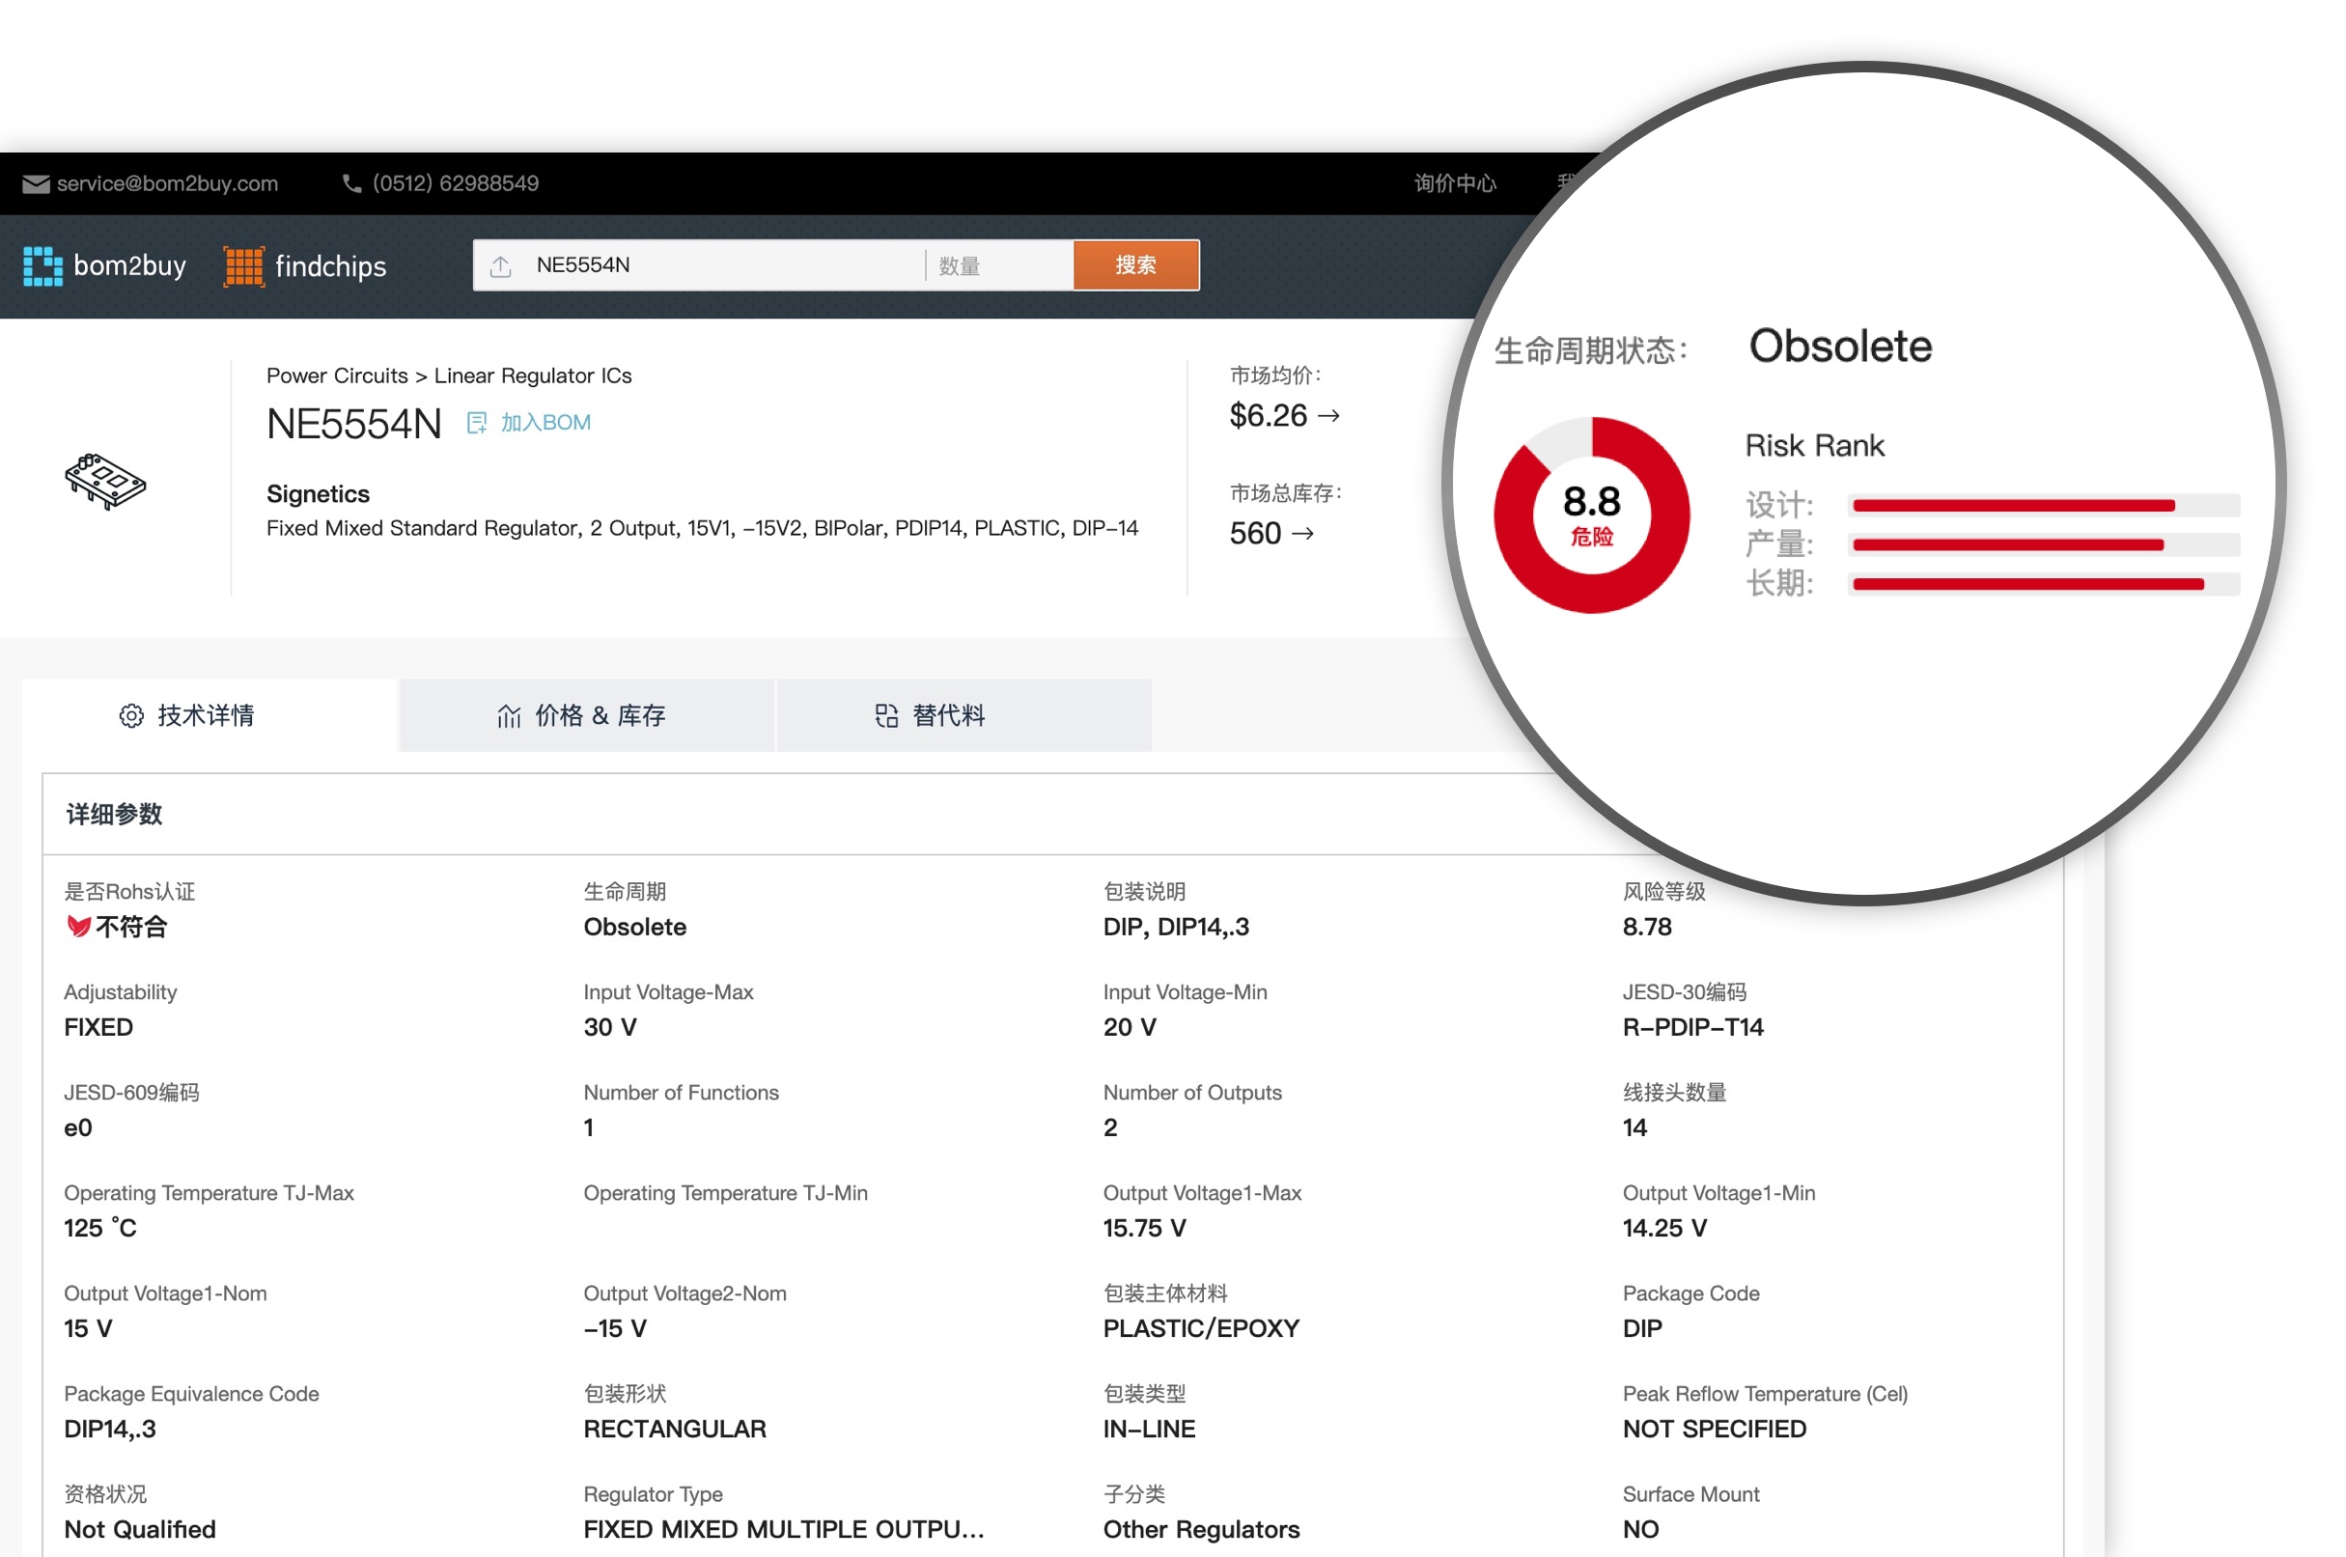
Task: Click the 8.8 risk donut gauge
Action: (x=1591, y=515)
